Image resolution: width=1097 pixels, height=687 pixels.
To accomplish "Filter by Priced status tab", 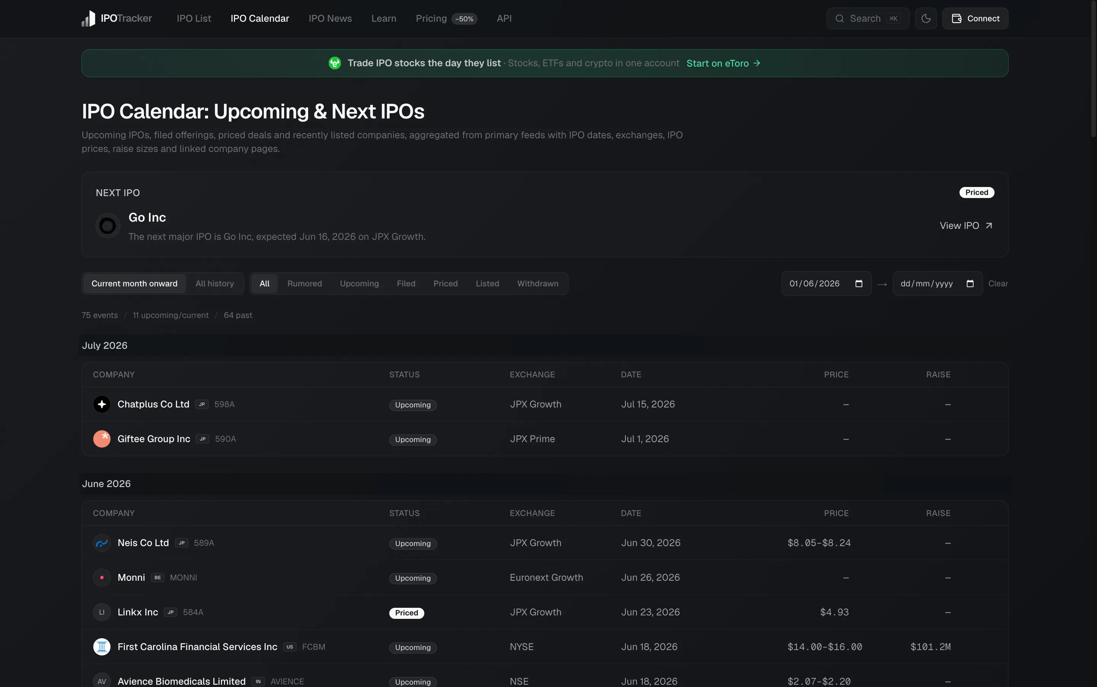I will (x=446, y=284).
